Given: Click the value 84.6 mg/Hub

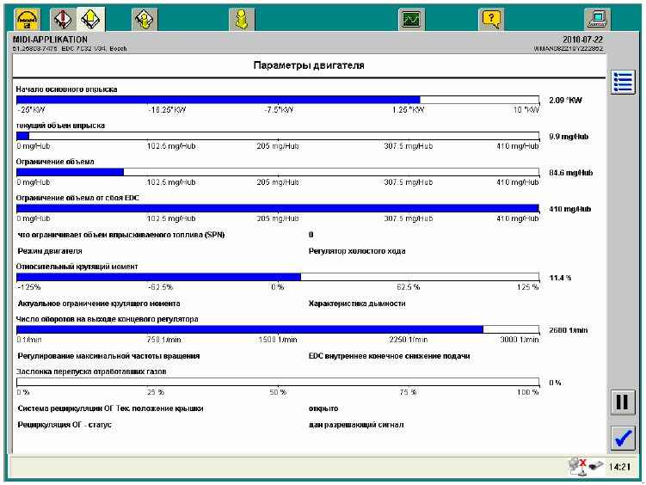Looking at the screenshot, I should pos(570,173).
